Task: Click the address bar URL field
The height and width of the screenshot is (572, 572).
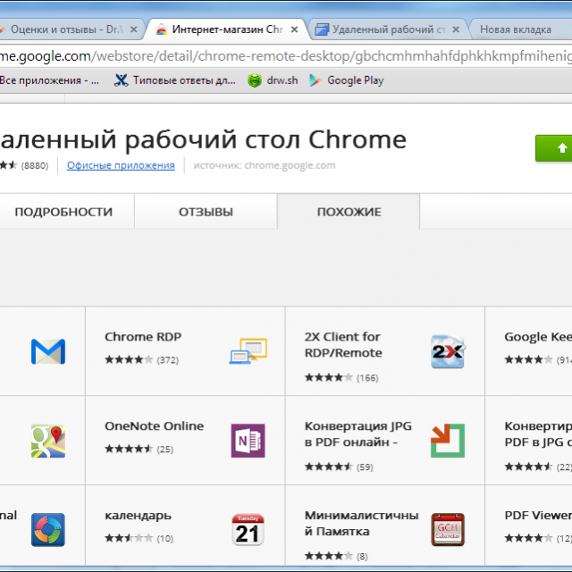Action: click(x=286, y=56)
